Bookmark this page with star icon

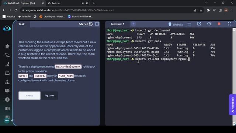click(x=201, y=10)
